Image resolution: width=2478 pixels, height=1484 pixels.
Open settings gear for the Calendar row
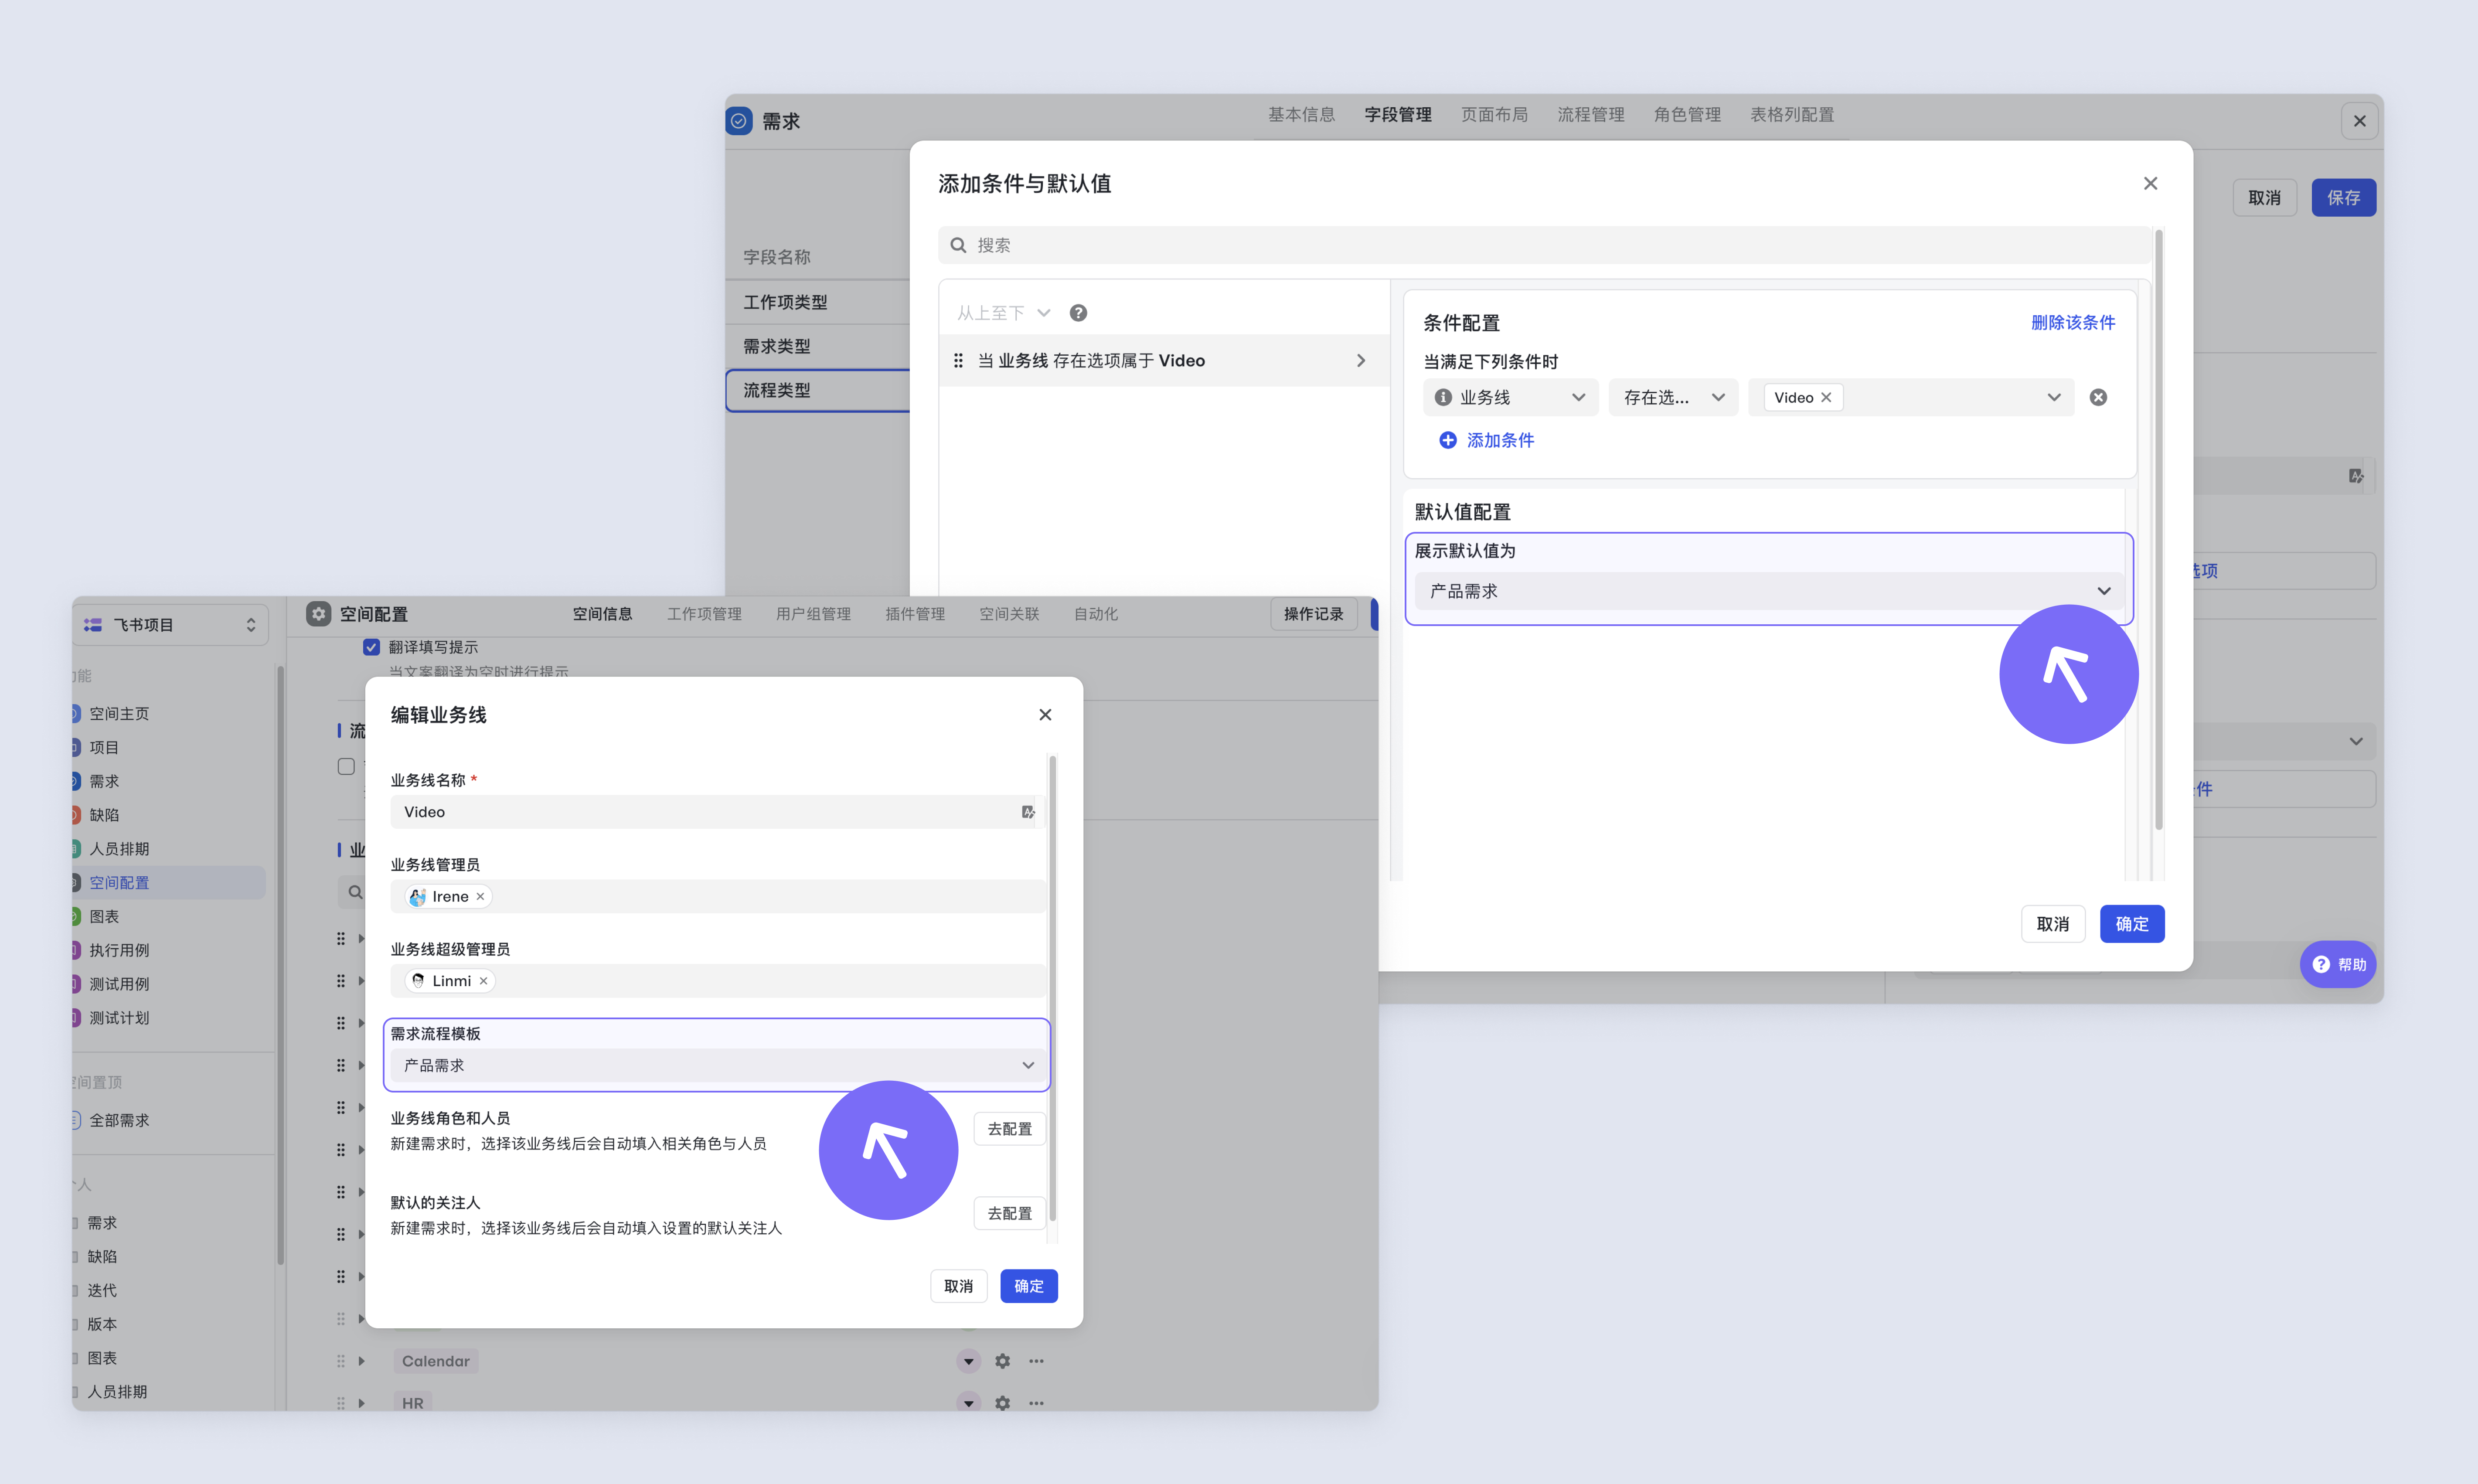(x=1002, y=1361)
